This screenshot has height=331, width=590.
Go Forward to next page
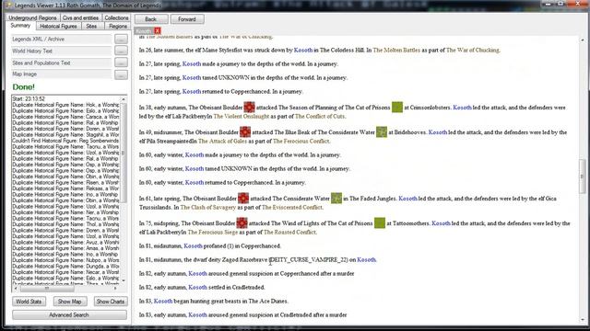click(x=187, y=19)
